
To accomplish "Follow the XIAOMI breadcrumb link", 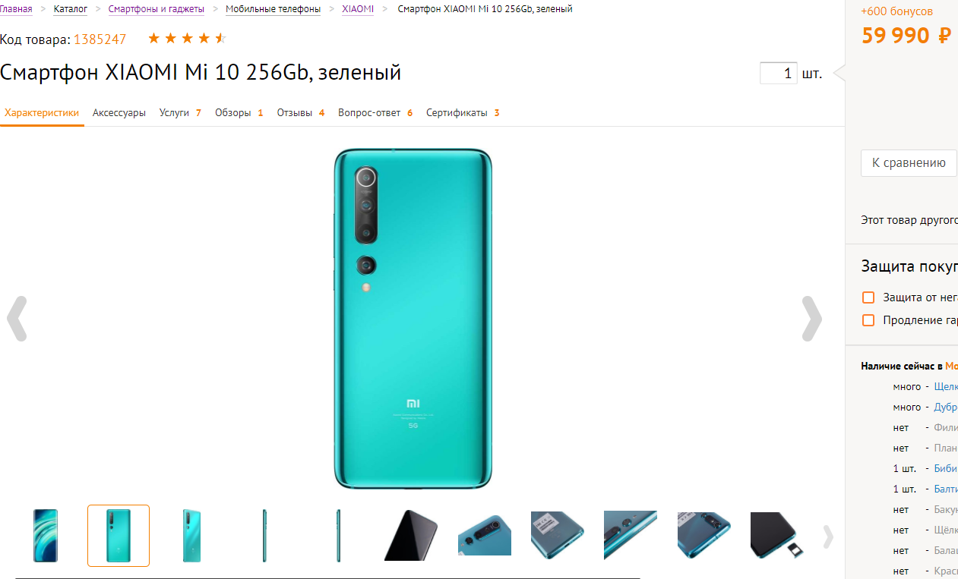I will [x=358, y=9].
